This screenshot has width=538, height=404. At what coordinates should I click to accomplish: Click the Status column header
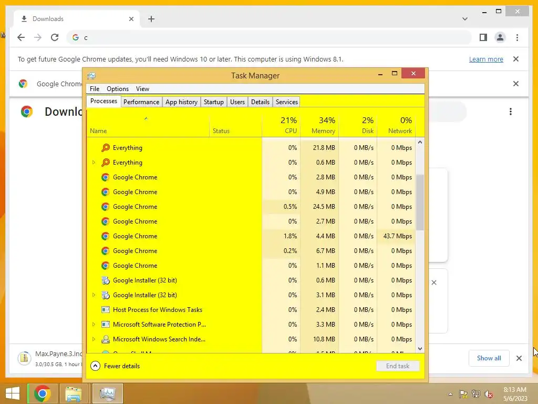tap(236, 125)
